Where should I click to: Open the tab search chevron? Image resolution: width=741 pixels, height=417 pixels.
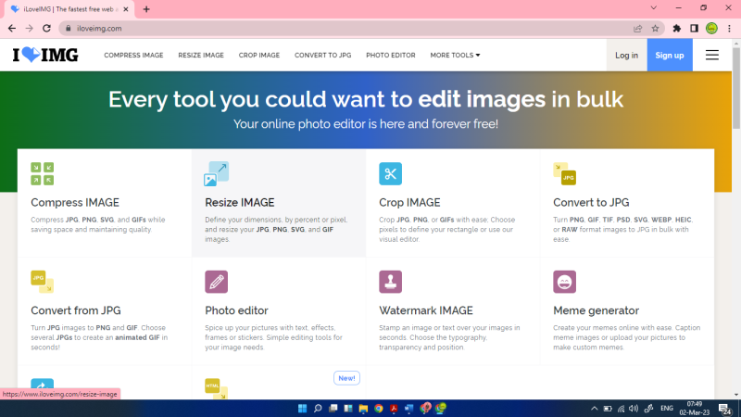point(654,8)
